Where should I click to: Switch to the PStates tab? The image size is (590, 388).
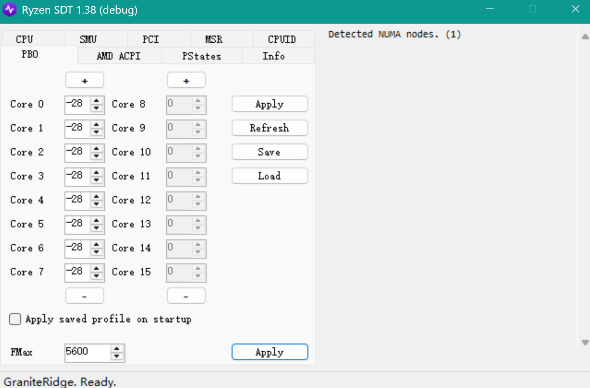point(201,56)
